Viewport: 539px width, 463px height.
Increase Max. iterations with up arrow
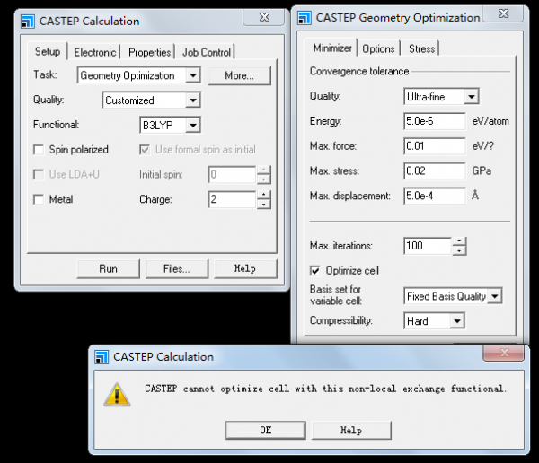[x=459, y=241]
